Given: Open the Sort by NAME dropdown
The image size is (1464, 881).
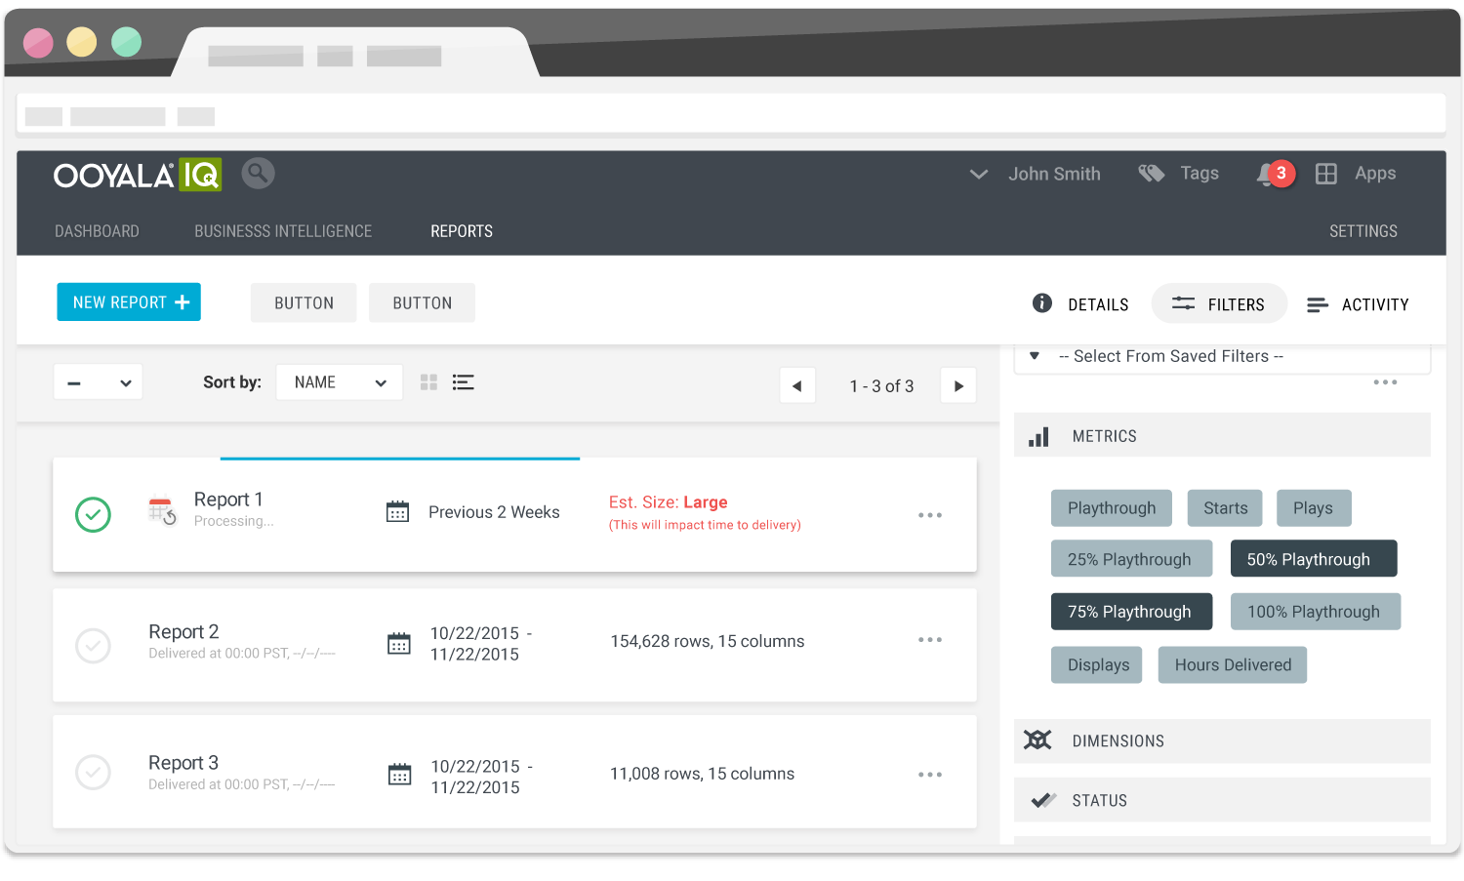Looking at the screenshot, I should pyautogui.click(x=340, y=382).
